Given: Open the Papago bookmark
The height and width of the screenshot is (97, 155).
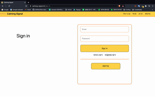Looking at the screenshot, I should coord(77,10).
